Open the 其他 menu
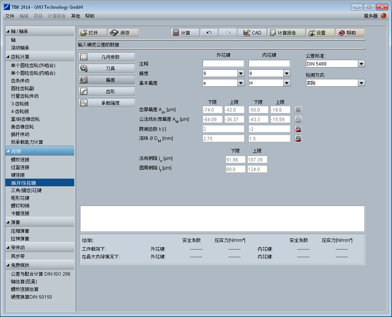The image size is (392, 317). click(75, 16)
